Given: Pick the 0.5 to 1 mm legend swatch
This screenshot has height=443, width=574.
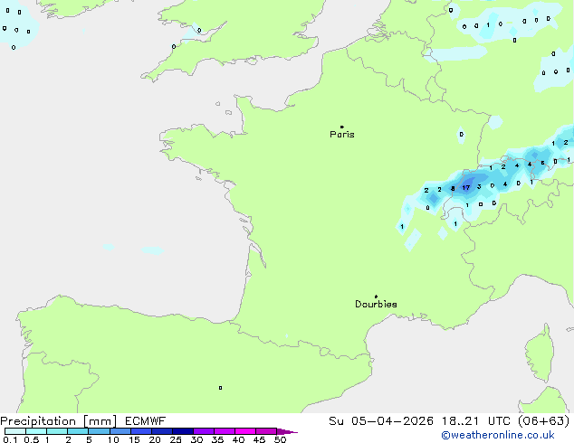Looking at the screenshot, I should click(x=36, y=431).
